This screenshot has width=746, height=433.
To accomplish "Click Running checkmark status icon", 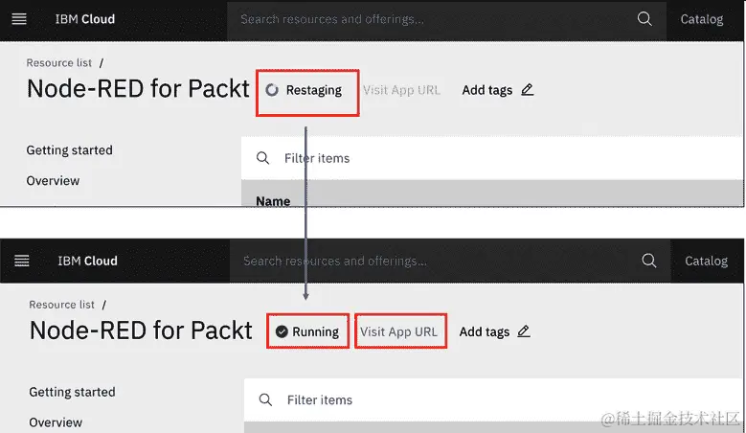I will click(282, 331).
